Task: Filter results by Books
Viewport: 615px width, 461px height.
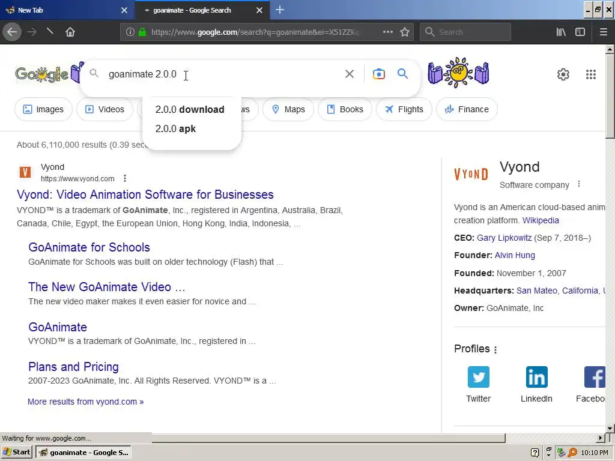Action: point(345,109)
